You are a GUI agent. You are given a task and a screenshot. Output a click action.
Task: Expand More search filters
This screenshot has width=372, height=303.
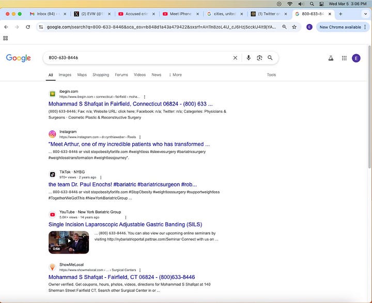[175, 75]
